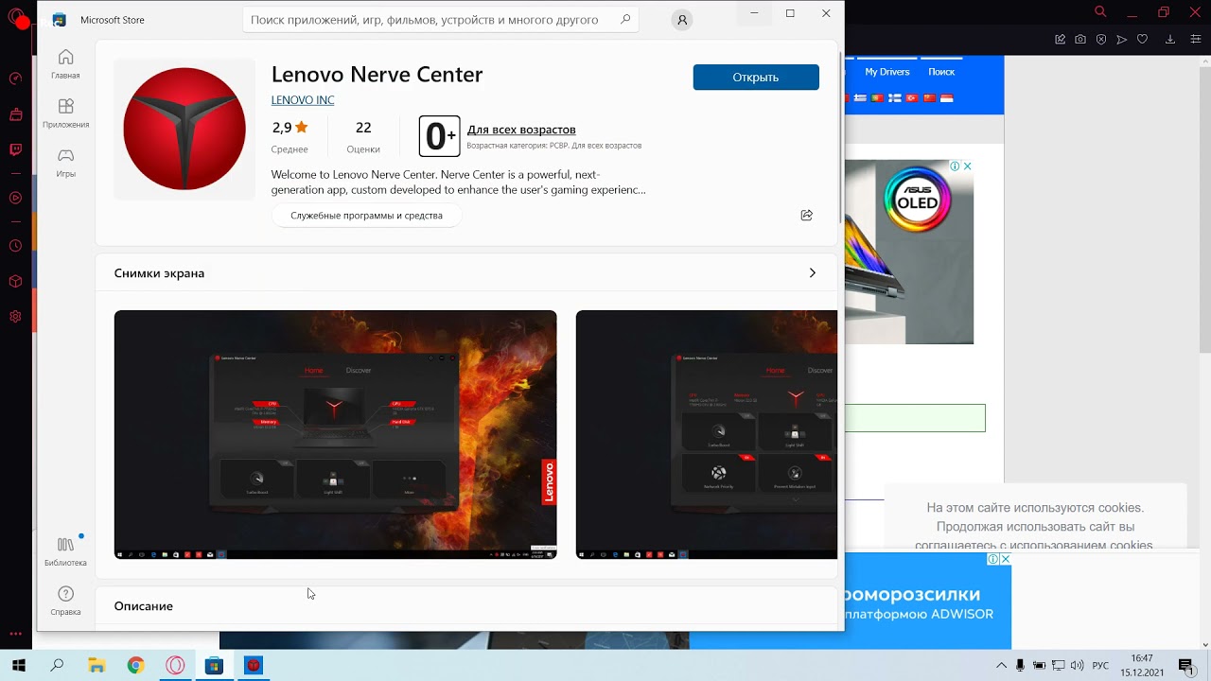Open the Игры games section

65,163
